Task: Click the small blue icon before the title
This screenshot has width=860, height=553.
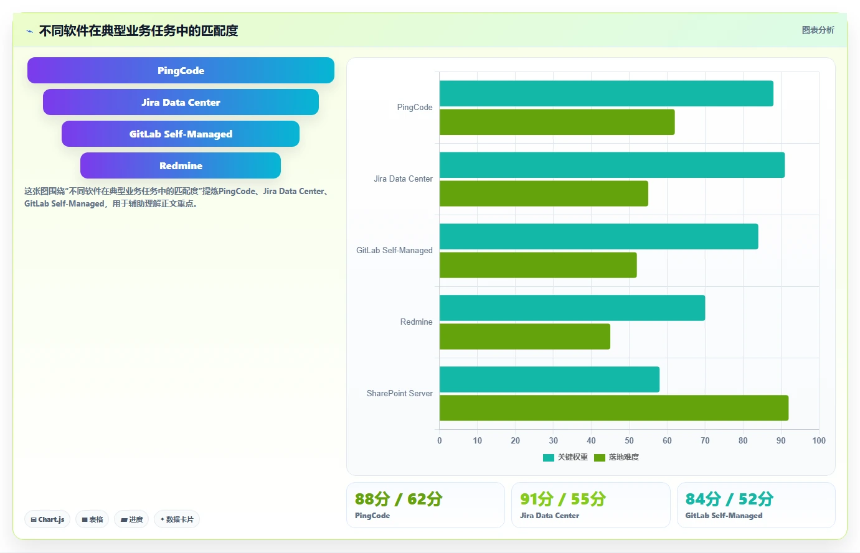Action: pyautogui.click(x=29, y=31)
